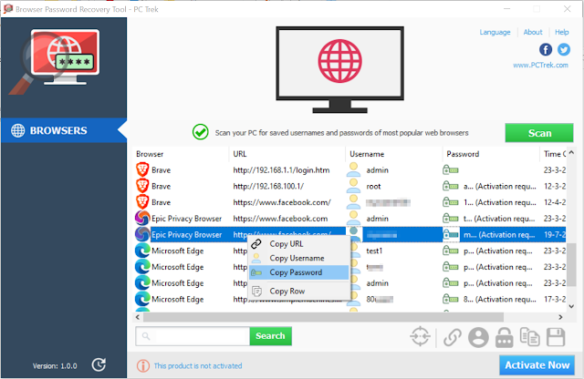
Task: Click the refresh update icon near version
Action: [x=99, y=364]
